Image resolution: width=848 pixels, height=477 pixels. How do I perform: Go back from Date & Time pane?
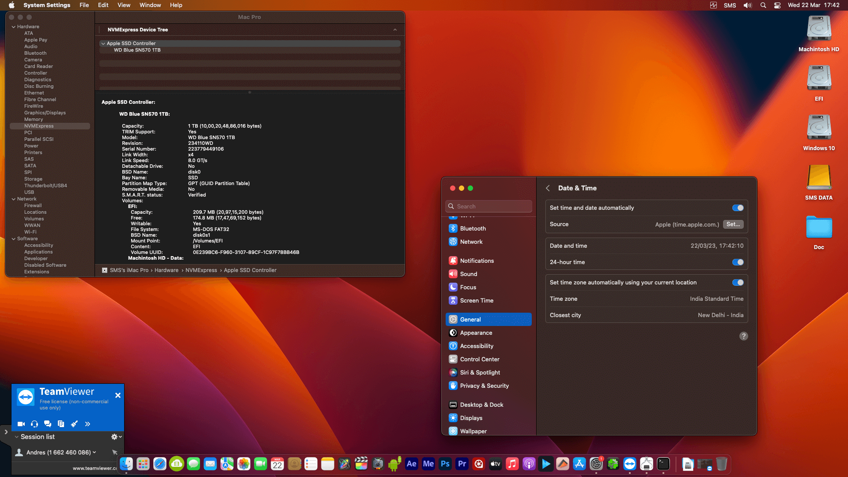(548, 188)
